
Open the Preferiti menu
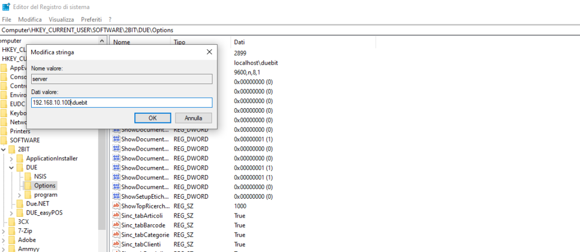[91, 19]
